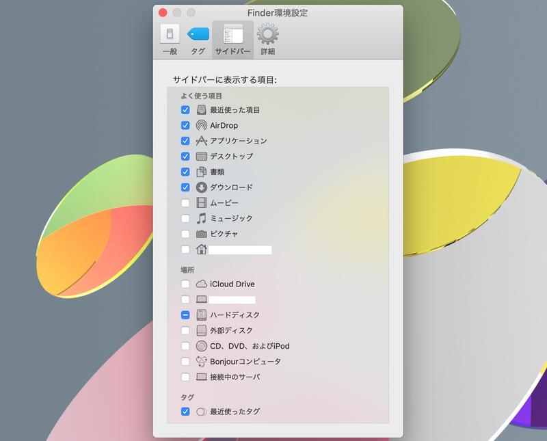
Task: Click the desktop icon beside デスクトップ
Action: pyautogui.click(x=201, y=157)
